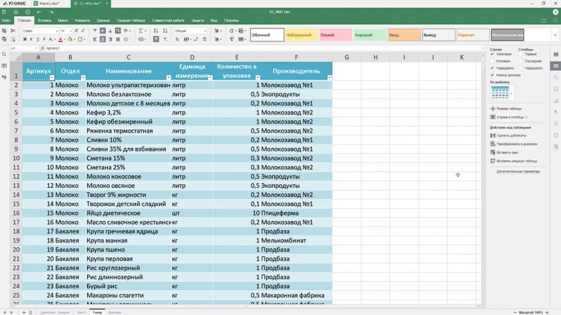Apply the Плохой cell style
The width and height of the screenshot is (561, 315).
(335, 35)
